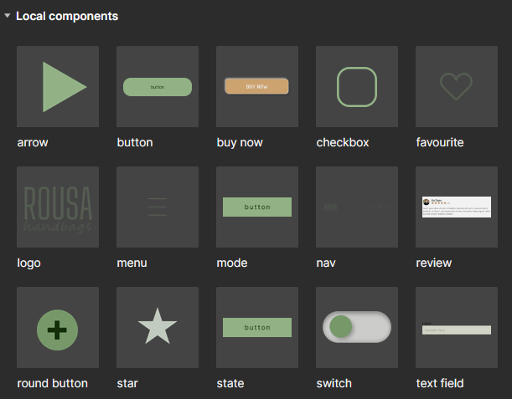This screenshot has width=512, height=399.
Task: Collapse the Local components section
Action: click(x=8, y=15)
